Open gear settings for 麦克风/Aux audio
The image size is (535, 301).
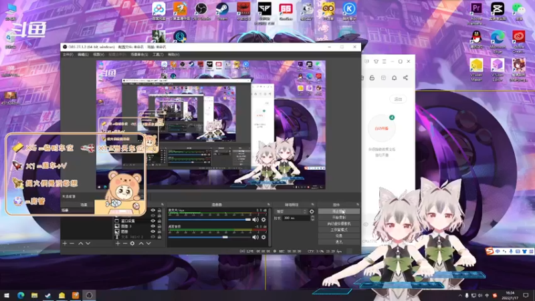[x=263, y=219]
